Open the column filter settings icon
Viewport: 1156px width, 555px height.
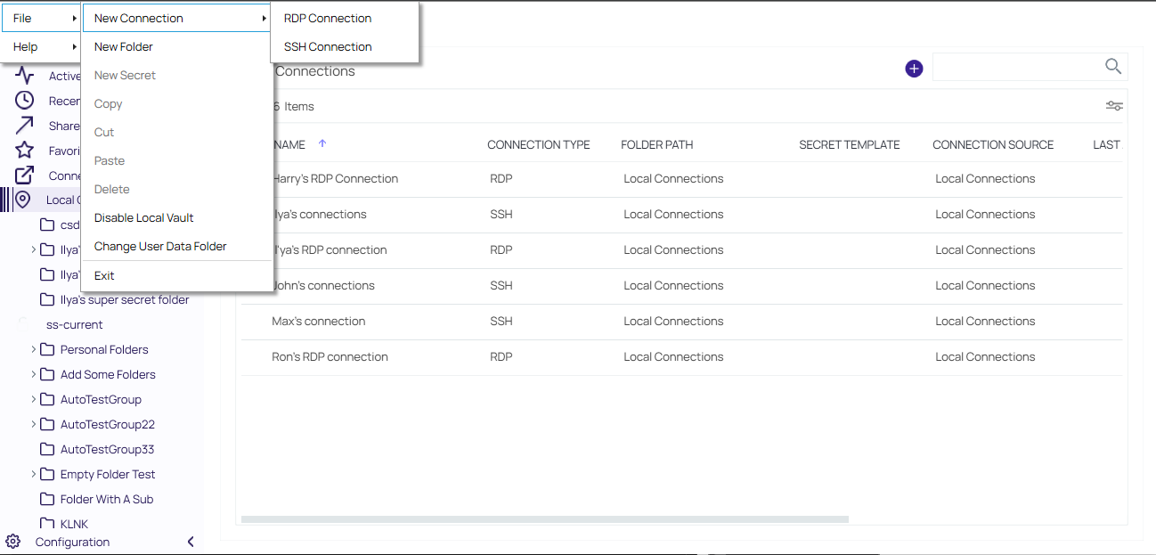pyautogui.click(x=1114, y=106)
